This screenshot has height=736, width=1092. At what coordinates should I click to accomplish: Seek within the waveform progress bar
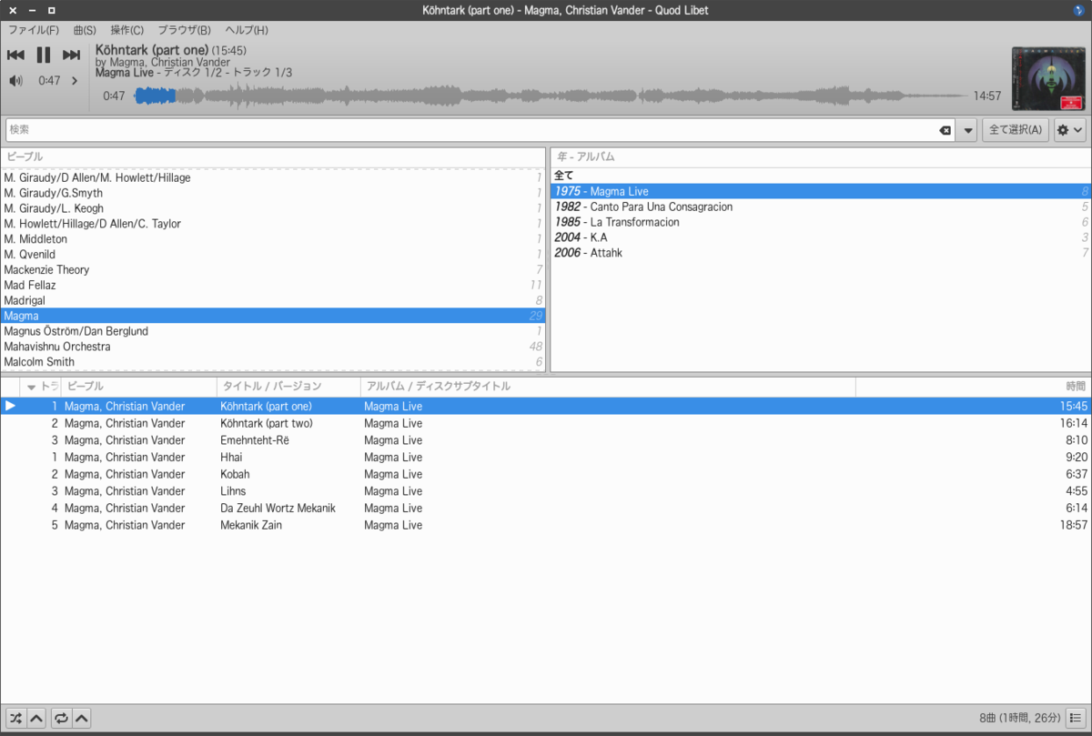(x=549, y=96)
